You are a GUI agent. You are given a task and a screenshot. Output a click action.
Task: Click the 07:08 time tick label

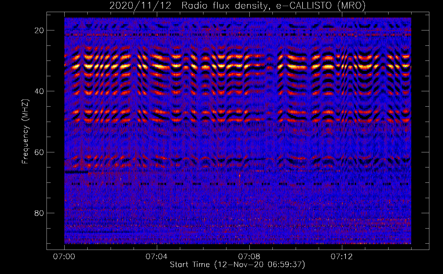tap(249, 257)
